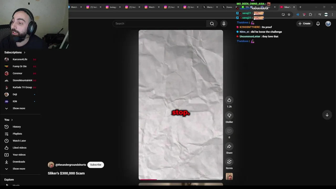Image resolution: width=336 pixels, height=189 pixels.
Task: Open YouTube notifications bell
Action: tap(318, 24)
